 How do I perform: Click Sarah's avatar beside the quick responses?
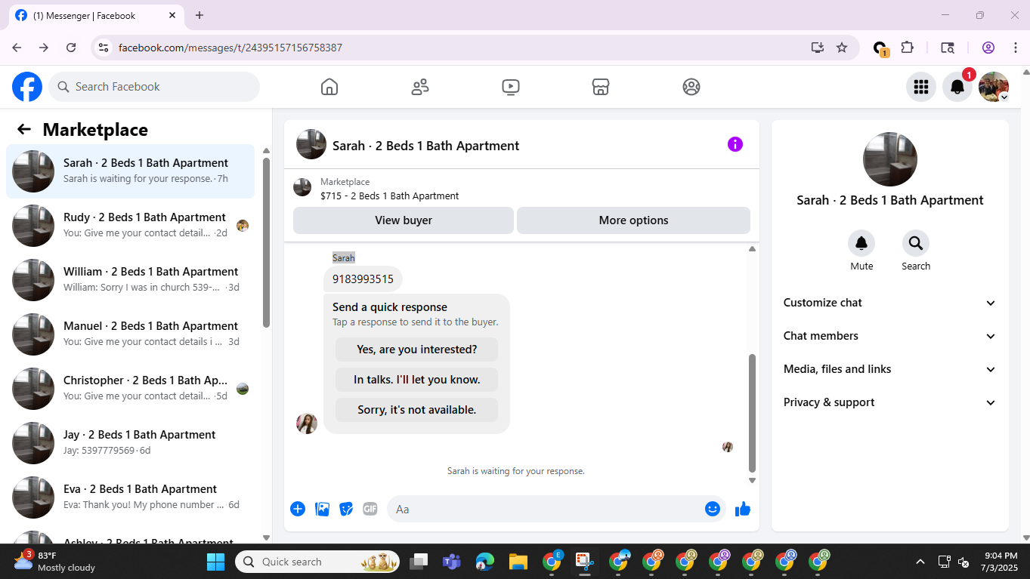(x=307, y=423)
